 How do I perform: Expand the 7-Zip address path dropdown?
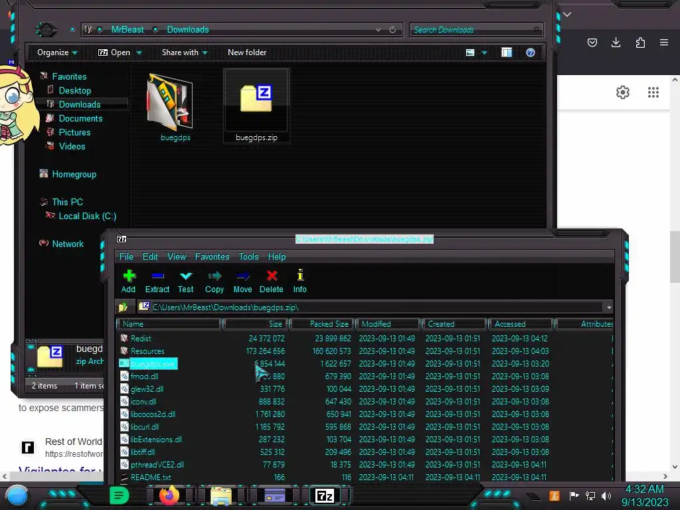pyautogui.click(x=609, y=307)
